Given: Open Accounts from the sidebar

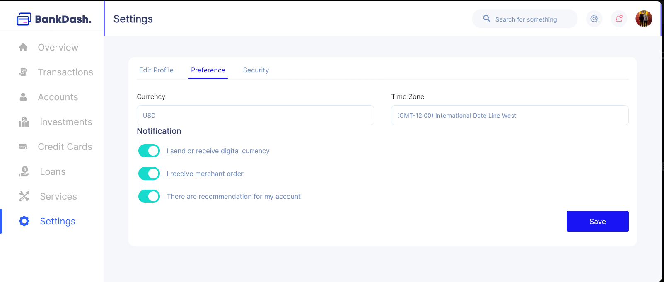Looking at the screenshot, I should 58,97.
